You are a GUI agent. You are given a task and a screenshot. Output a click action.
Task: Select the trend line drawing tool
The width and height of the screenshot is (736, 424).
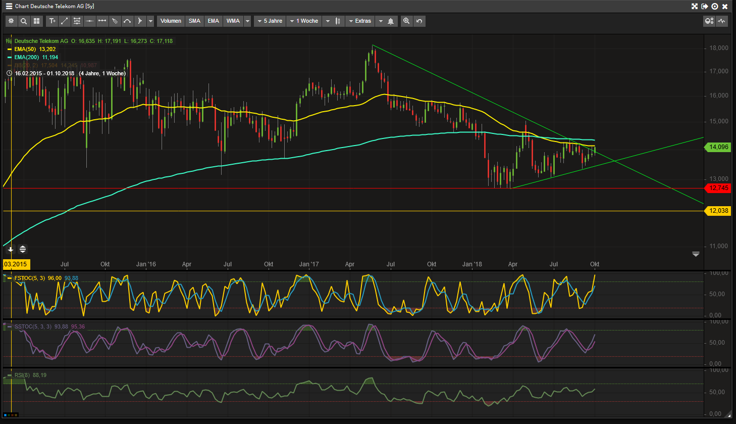pos(65,21)
